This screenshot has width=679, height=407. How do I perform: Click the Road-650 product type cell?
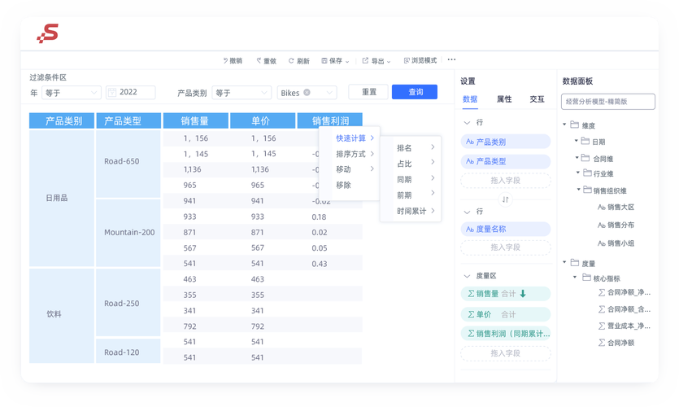click(x=128, y=164)
